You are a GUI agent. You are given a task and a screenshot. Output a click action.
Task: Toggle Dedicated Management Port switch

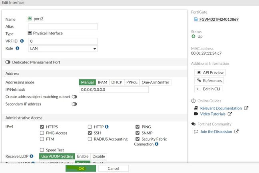click(8, 62)
